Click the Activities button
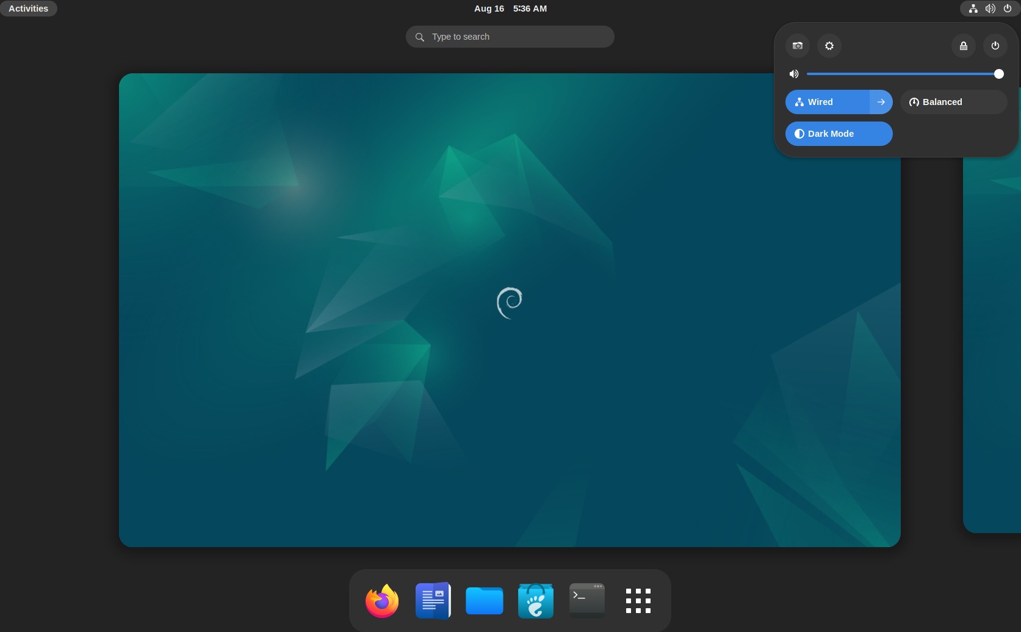This screenshot has width=1021, height=632. (x=29, y=9)
